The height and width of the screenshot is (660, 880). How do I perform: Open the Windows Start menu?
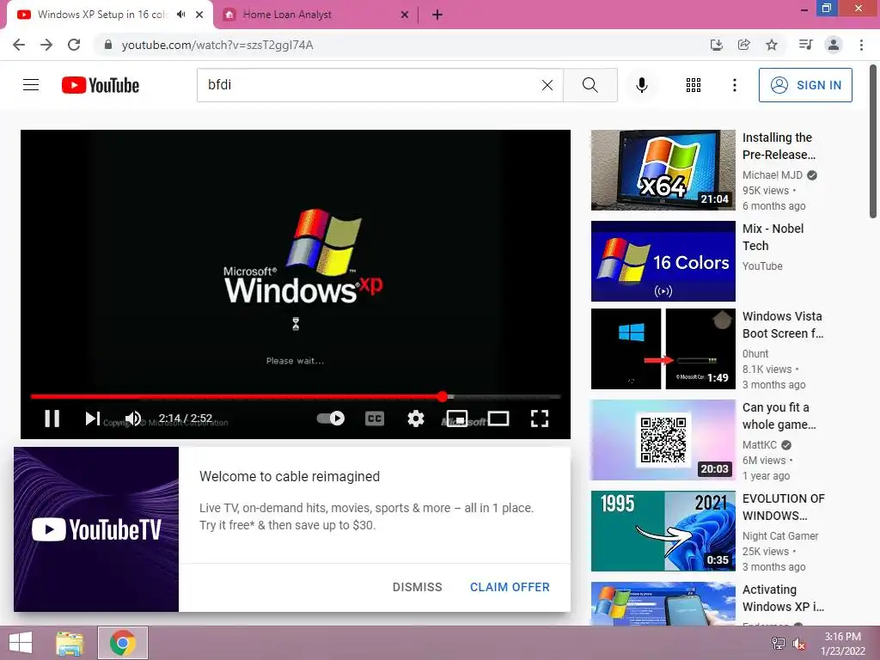21,643
